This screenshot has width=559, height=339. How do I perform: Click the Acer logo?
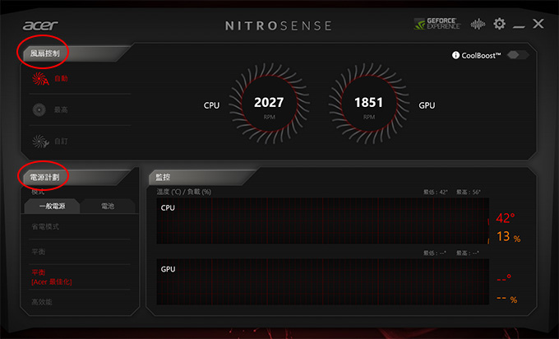pyautogui.click(x=40, y=26)
